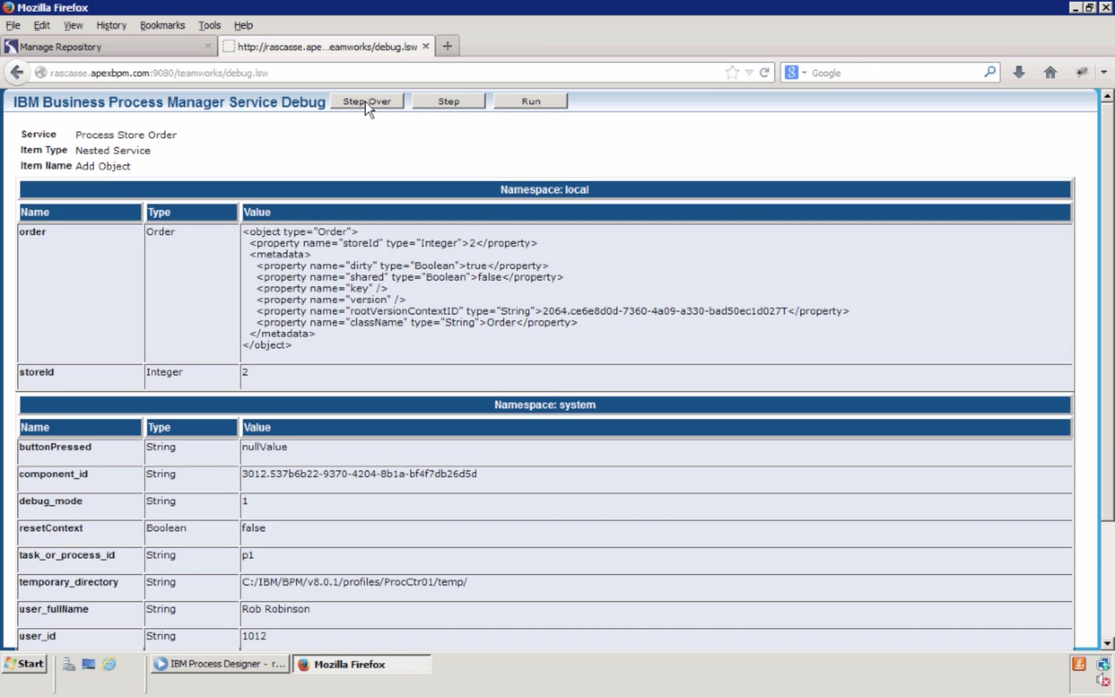Open the URL history dropdown arrow
This screenshot has height=697, width=1115.
pyautogui.click(x=749, y=72)
